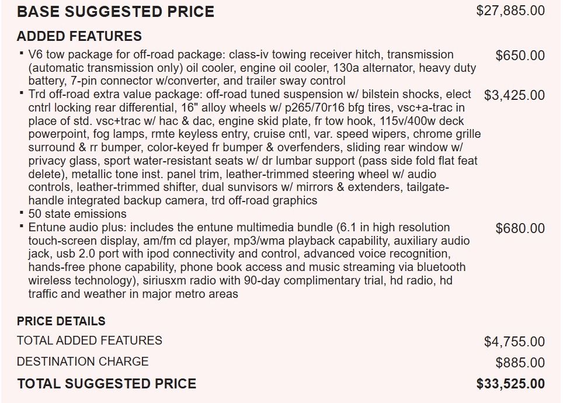Select the Trd off-road extra value package text
563x403 pixels.
[255, 147]
